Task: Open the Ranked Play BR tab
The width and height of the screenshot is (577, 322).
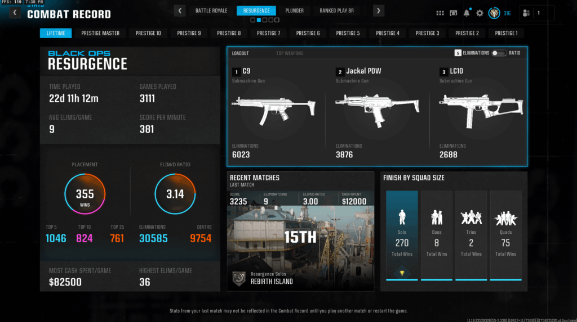Action: (336, 11)
